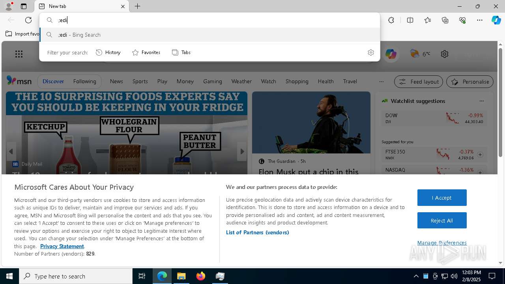Click the Copilot icon on MSN page
This screenshot has height=284, width=505.
[x=391, y=54]
